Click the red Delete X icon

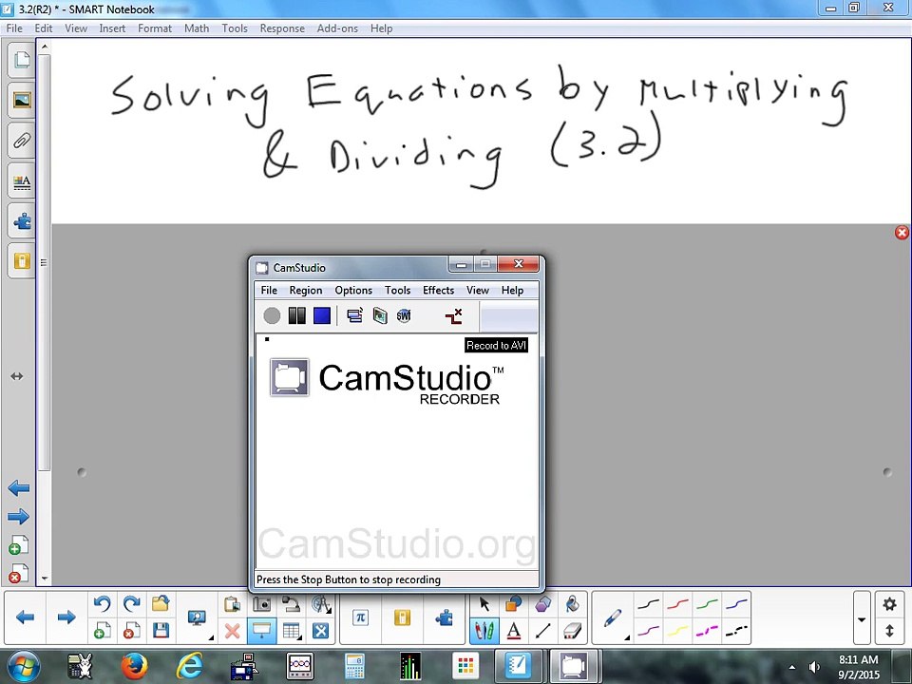[232, 631]
